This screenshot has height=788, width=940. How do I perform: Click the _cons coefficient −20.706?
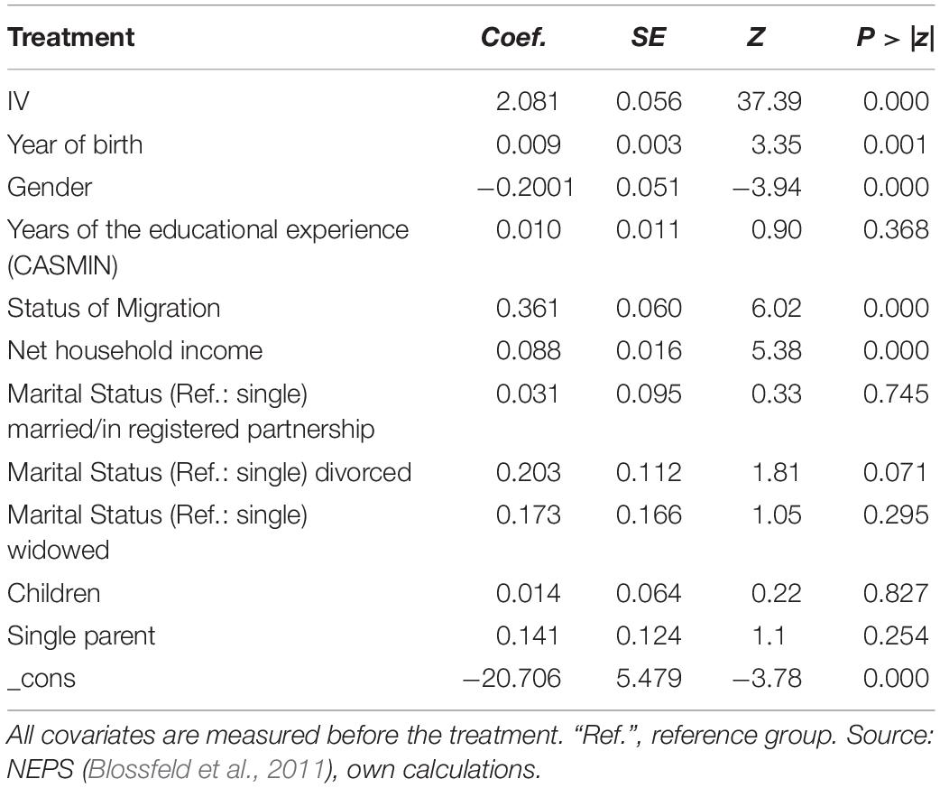pyautogui.click(x=512, y=678)
